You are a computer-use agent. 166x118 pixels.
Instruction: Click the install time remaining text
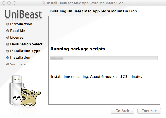pyautogui.click(x=96, y=77)
